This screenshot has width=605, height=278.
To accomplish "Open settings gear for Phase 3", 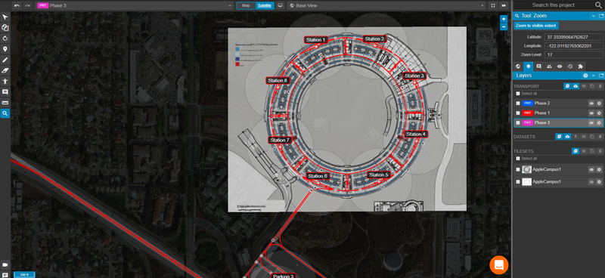I will (599, 122).
